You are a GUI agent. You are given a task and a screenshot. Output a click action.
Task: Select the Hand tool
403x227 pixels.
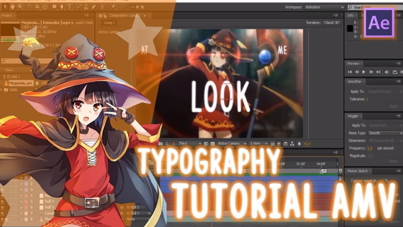(x=13, y=7)
